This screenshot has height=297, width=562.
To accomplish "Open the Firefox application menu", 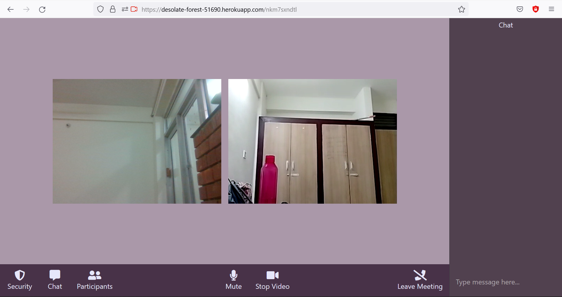I will 552,9.
